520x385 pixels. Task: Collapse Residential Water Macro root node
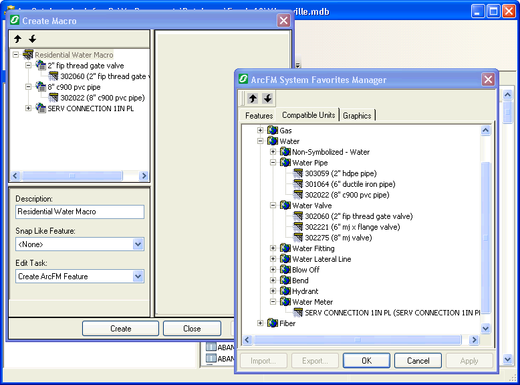(15, 54)
